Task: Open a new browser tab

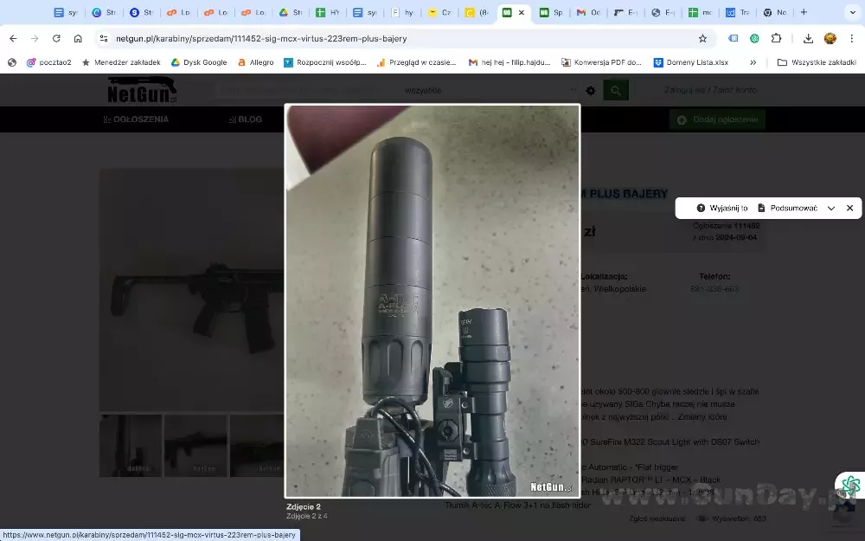Action: [x=804, y=12]
